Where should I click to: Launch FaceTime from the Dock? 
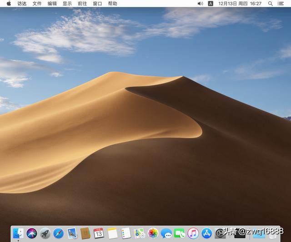(x=180, y=233)
